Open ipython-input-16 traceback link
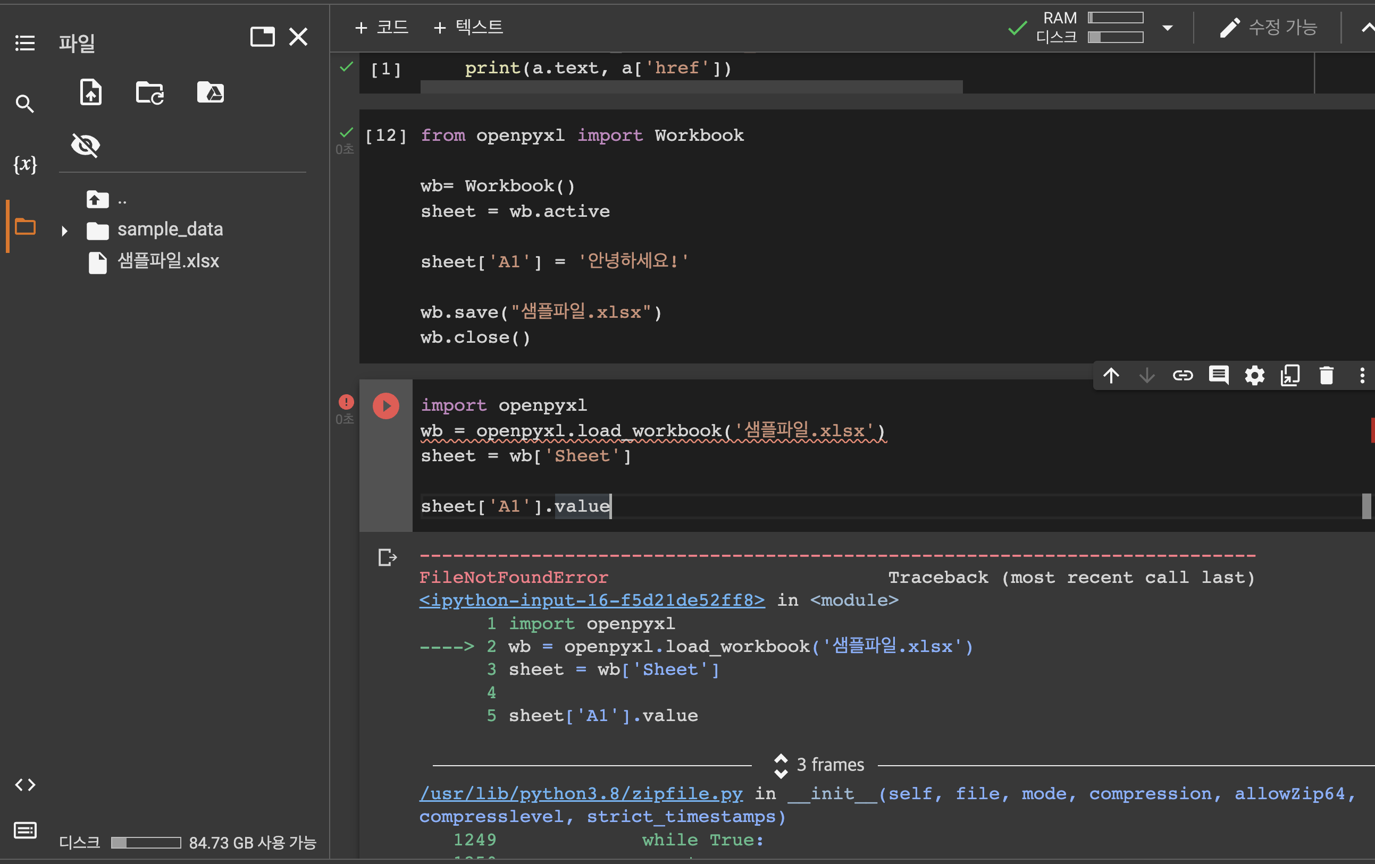The height and width of the screenshot is (864, 1375). [592, 600]
